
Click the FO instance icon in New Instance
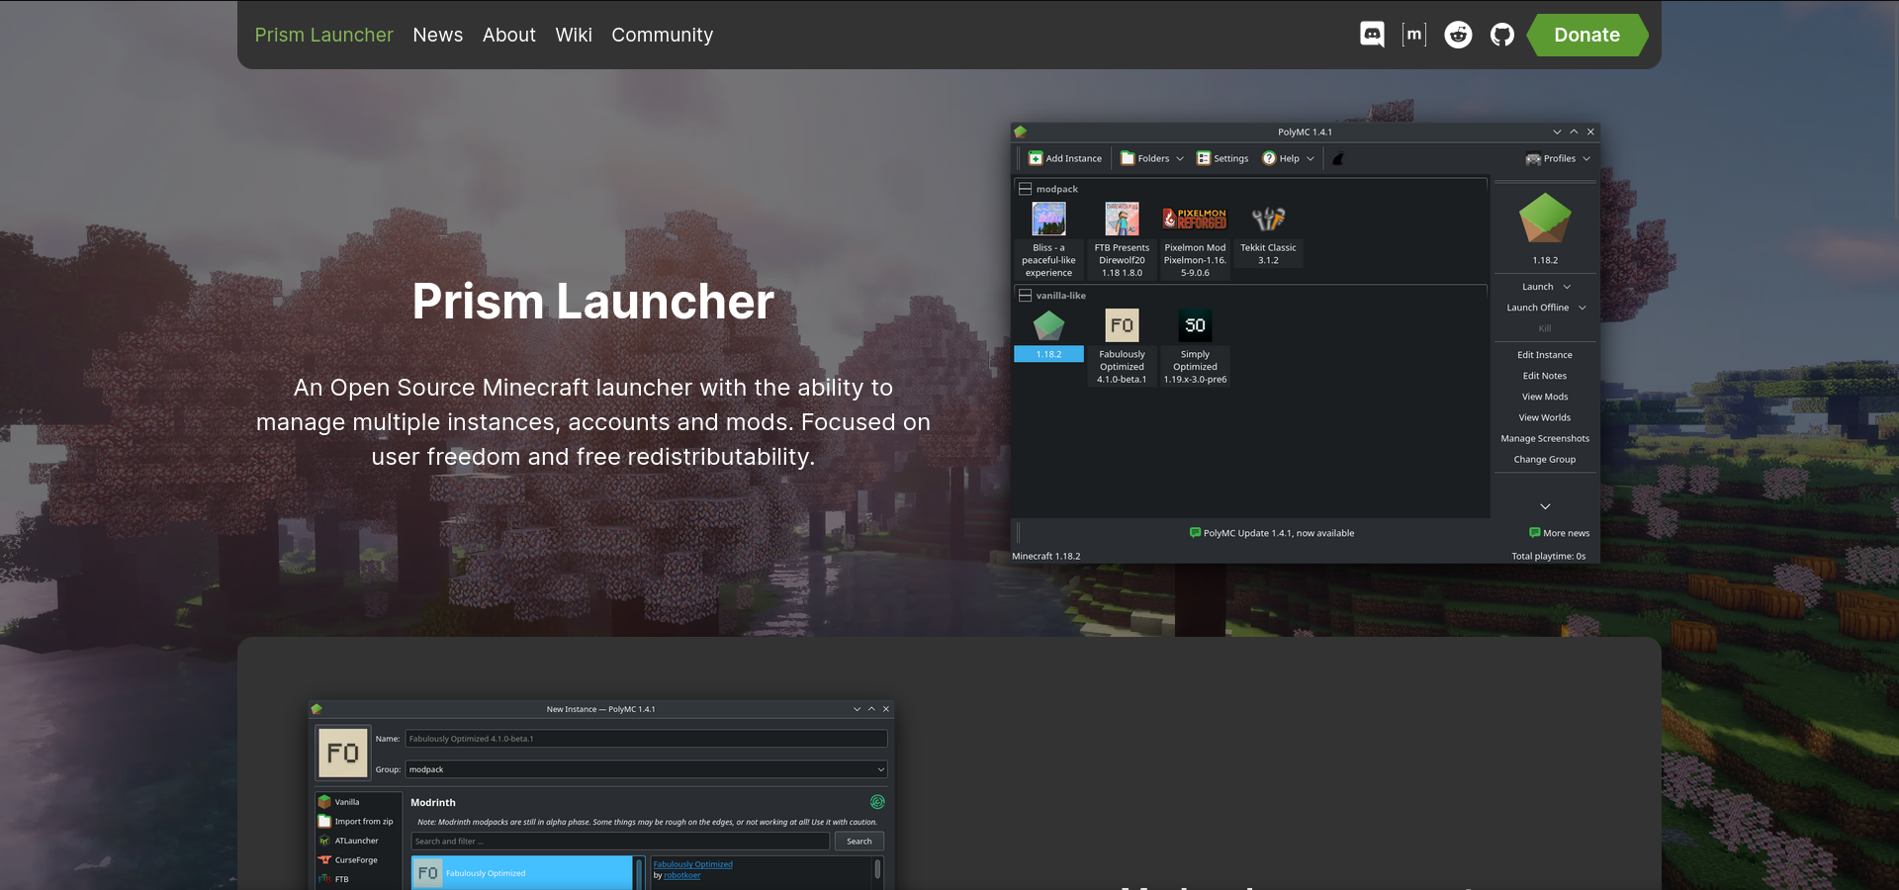tap(342, 754)
